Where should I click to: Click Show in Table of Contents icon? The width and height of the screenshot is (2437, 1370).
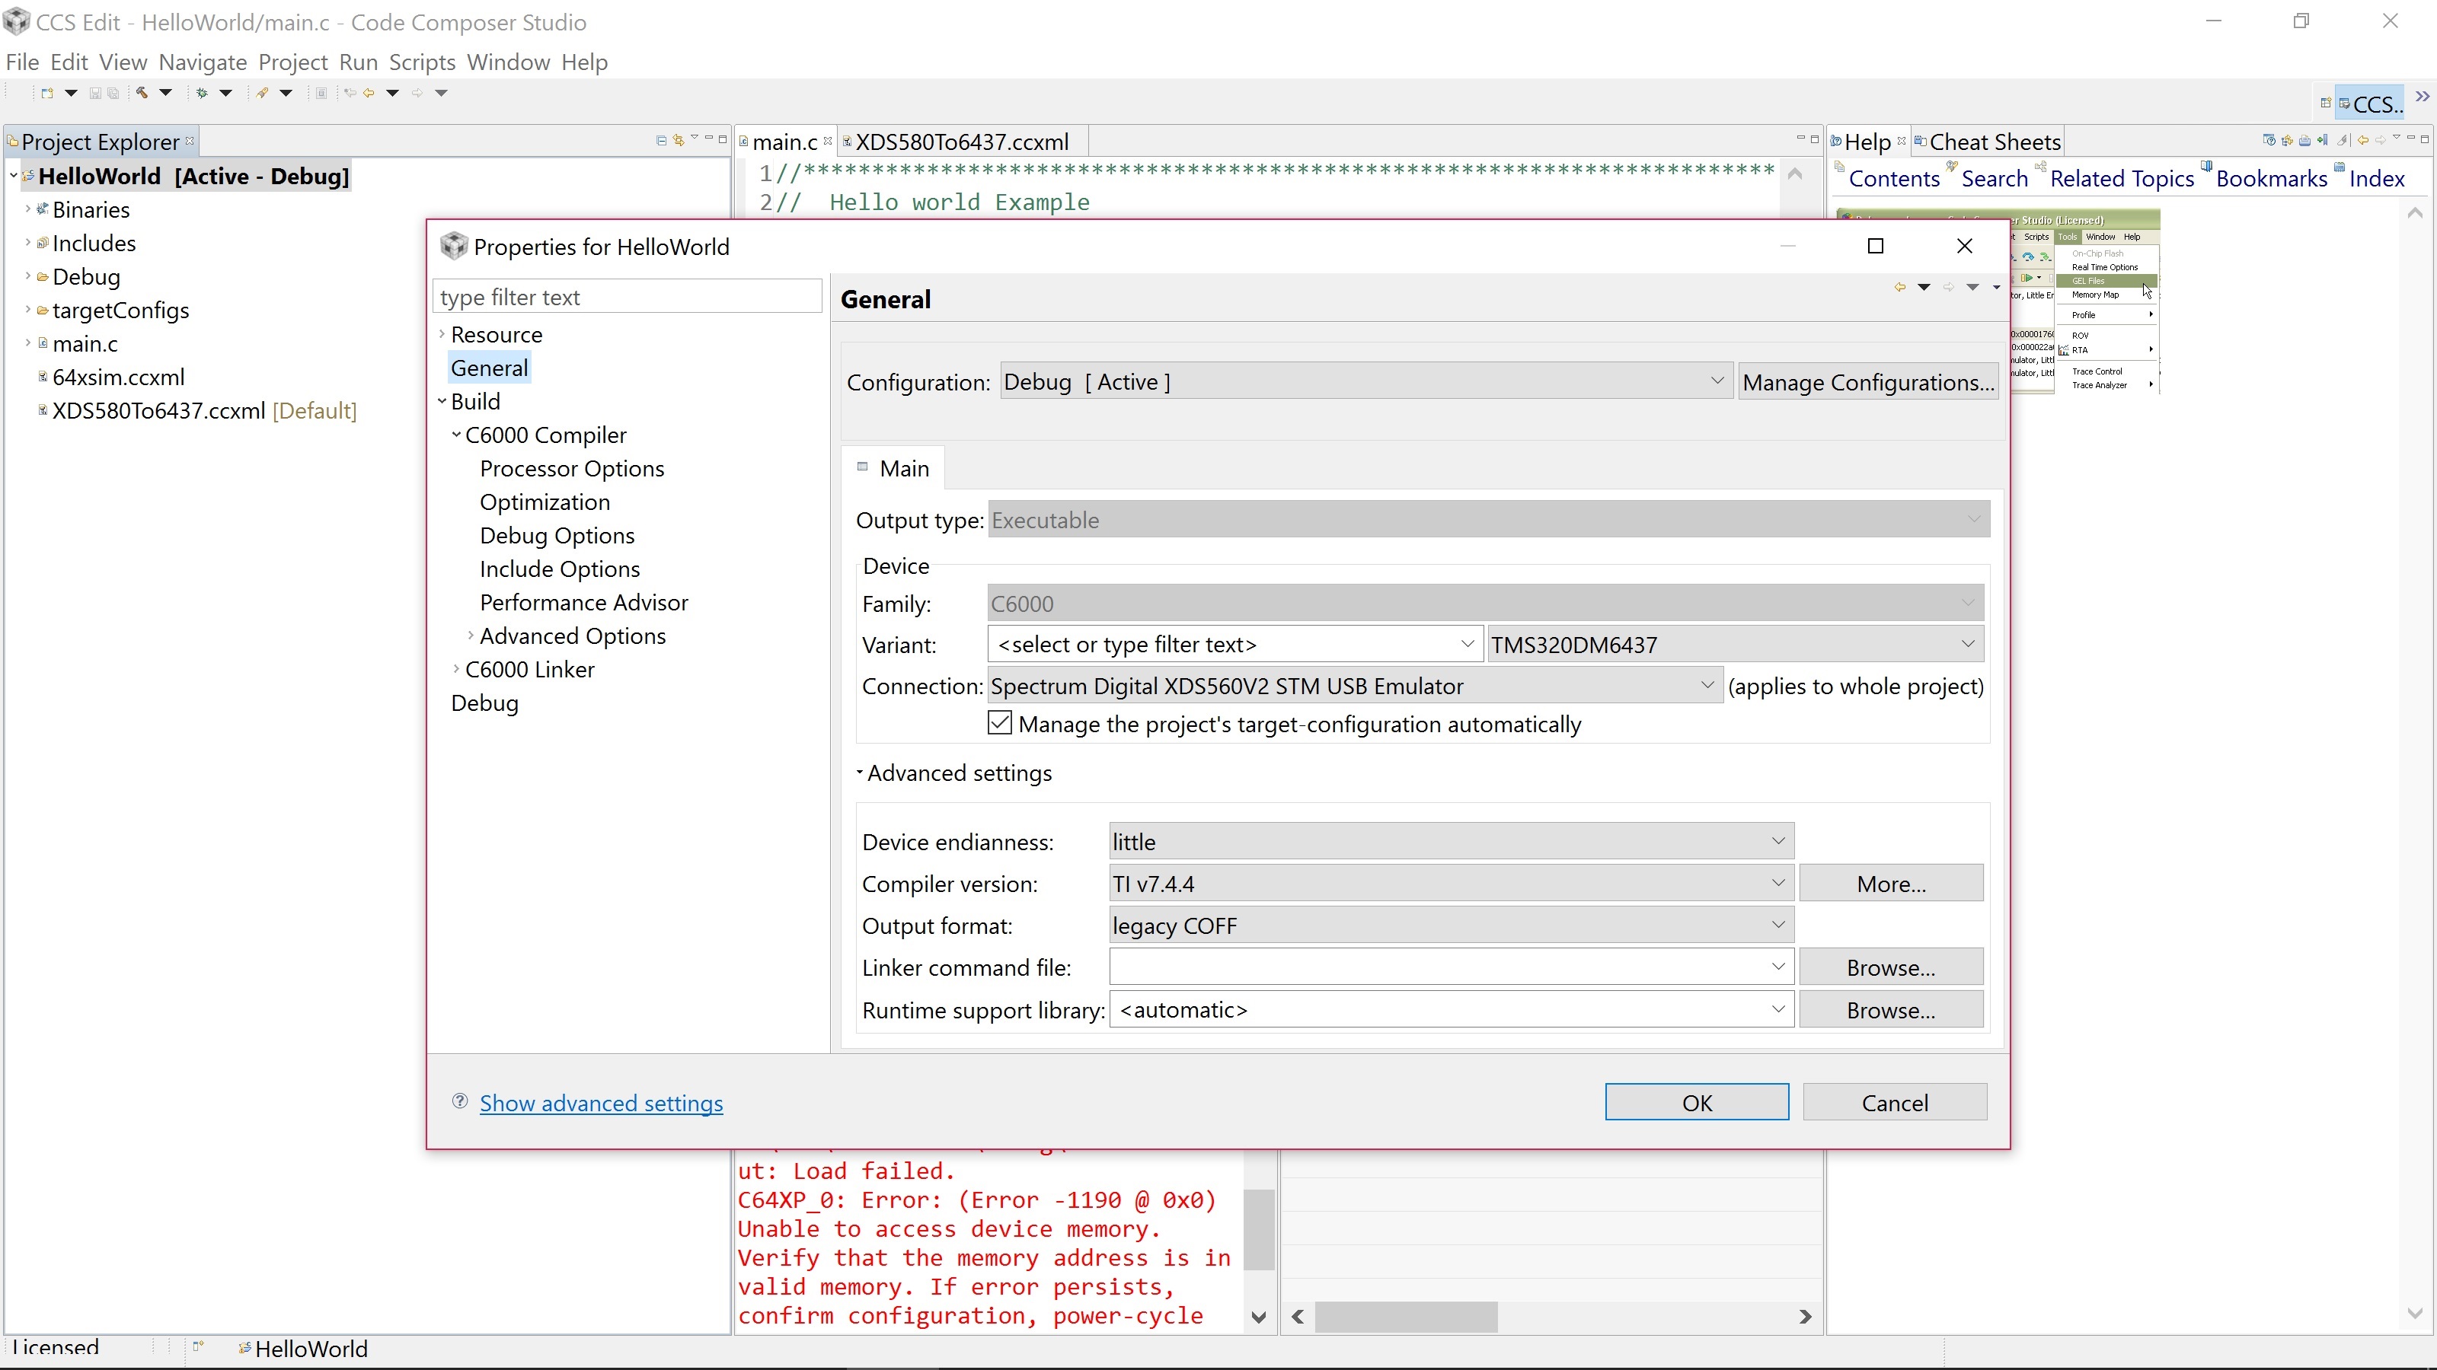click(x=2286, y=140)
